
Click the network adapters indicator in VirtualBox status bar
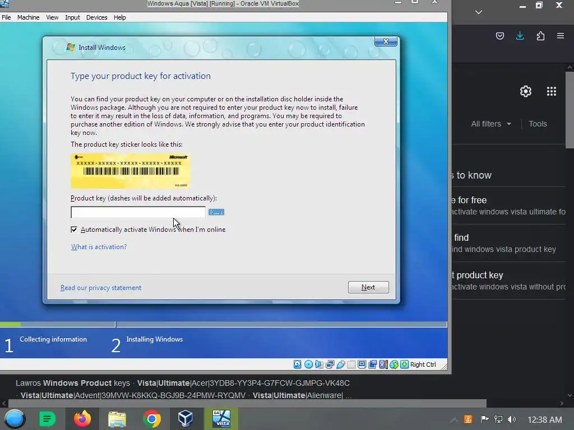330,364
